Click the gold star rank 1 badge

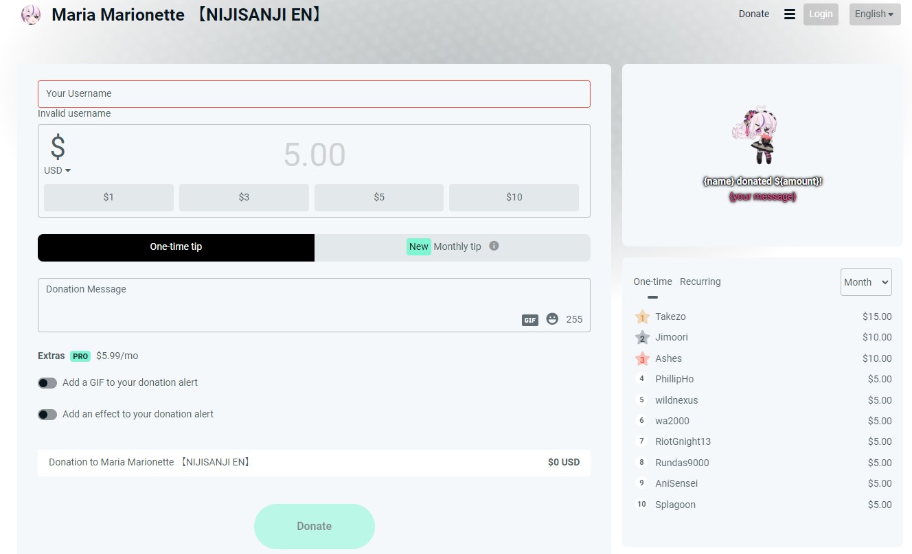click(642, 317)
